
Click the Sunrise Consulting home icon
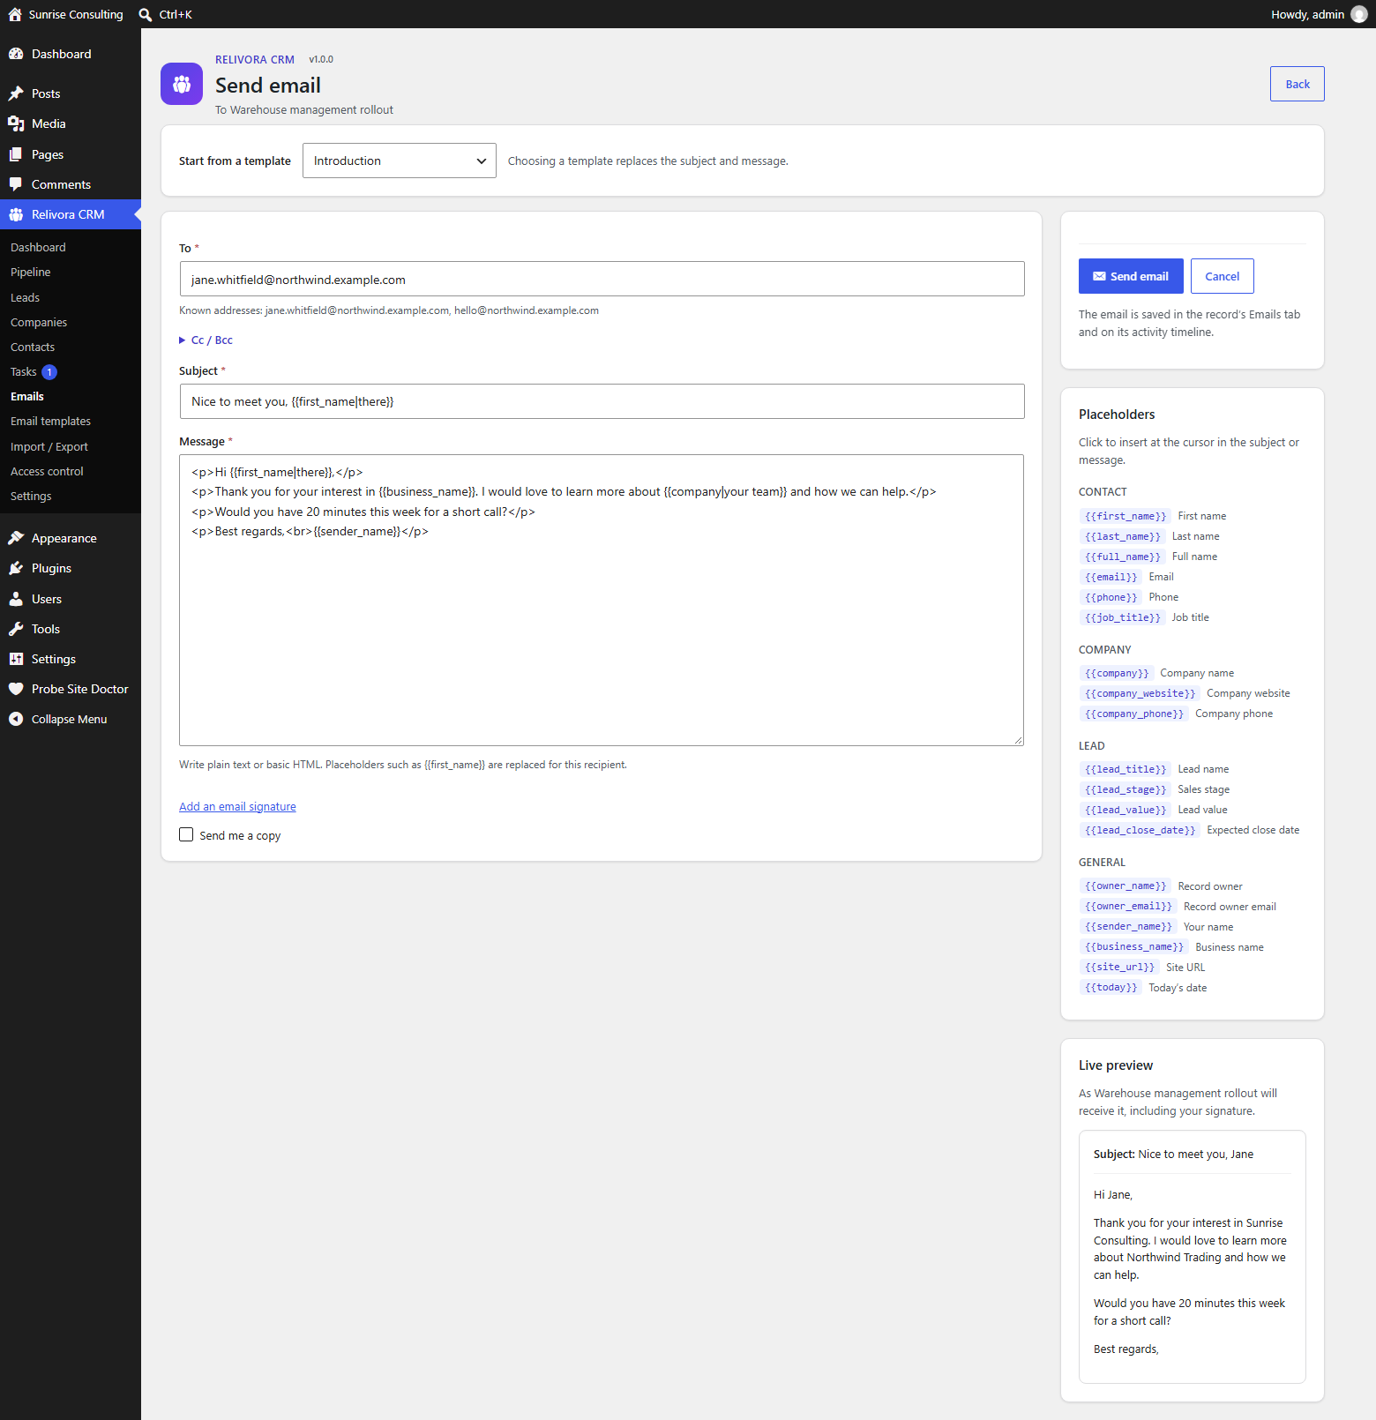[x=15, y=14]
